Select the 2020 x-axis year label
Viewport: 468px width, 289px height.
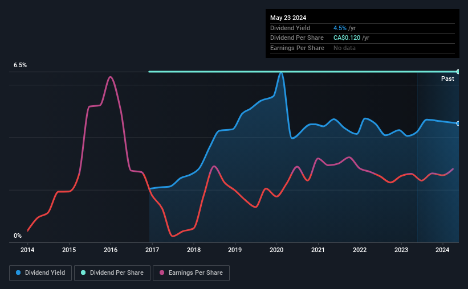(276, 250)
